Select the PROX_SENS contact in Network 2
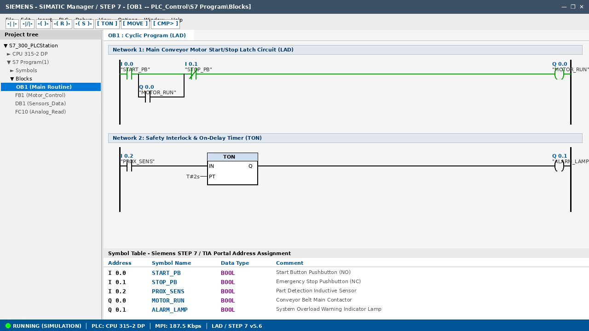The height and width of the screenshot is (331, 589). click(x=129, y=166)
